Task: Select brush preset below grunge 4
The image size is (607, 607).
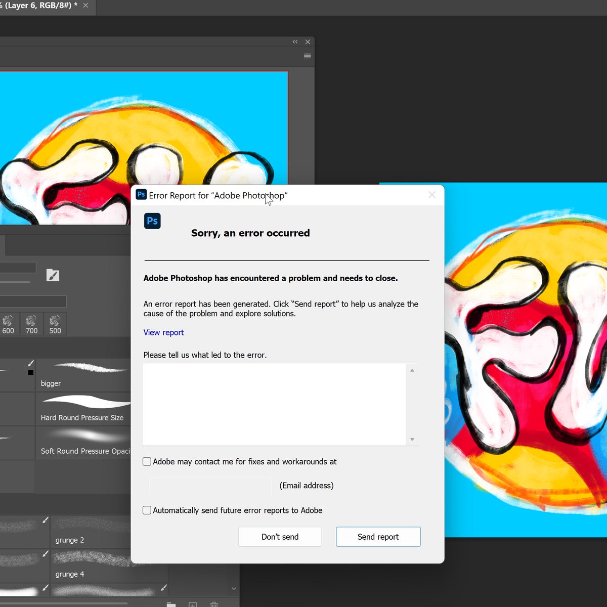Action: pyautogui.click(x=109, y=590)
